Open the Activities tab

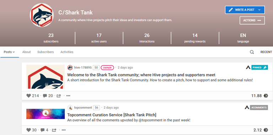(67, 52)
